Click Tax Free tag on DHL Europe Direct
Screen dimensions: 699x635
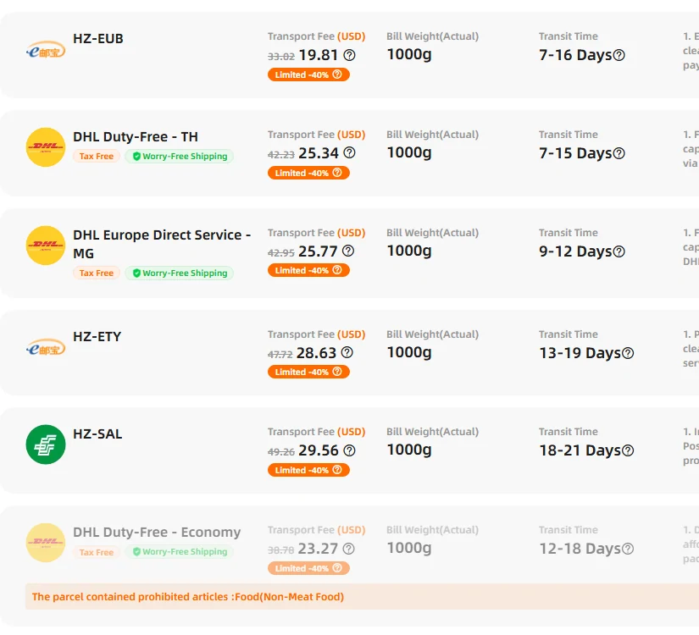point(97,273)
